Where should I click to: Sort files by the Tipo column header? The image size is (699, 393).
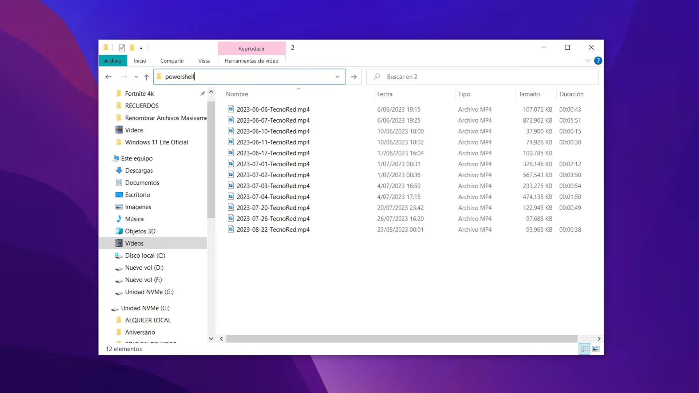coord(464,94)
